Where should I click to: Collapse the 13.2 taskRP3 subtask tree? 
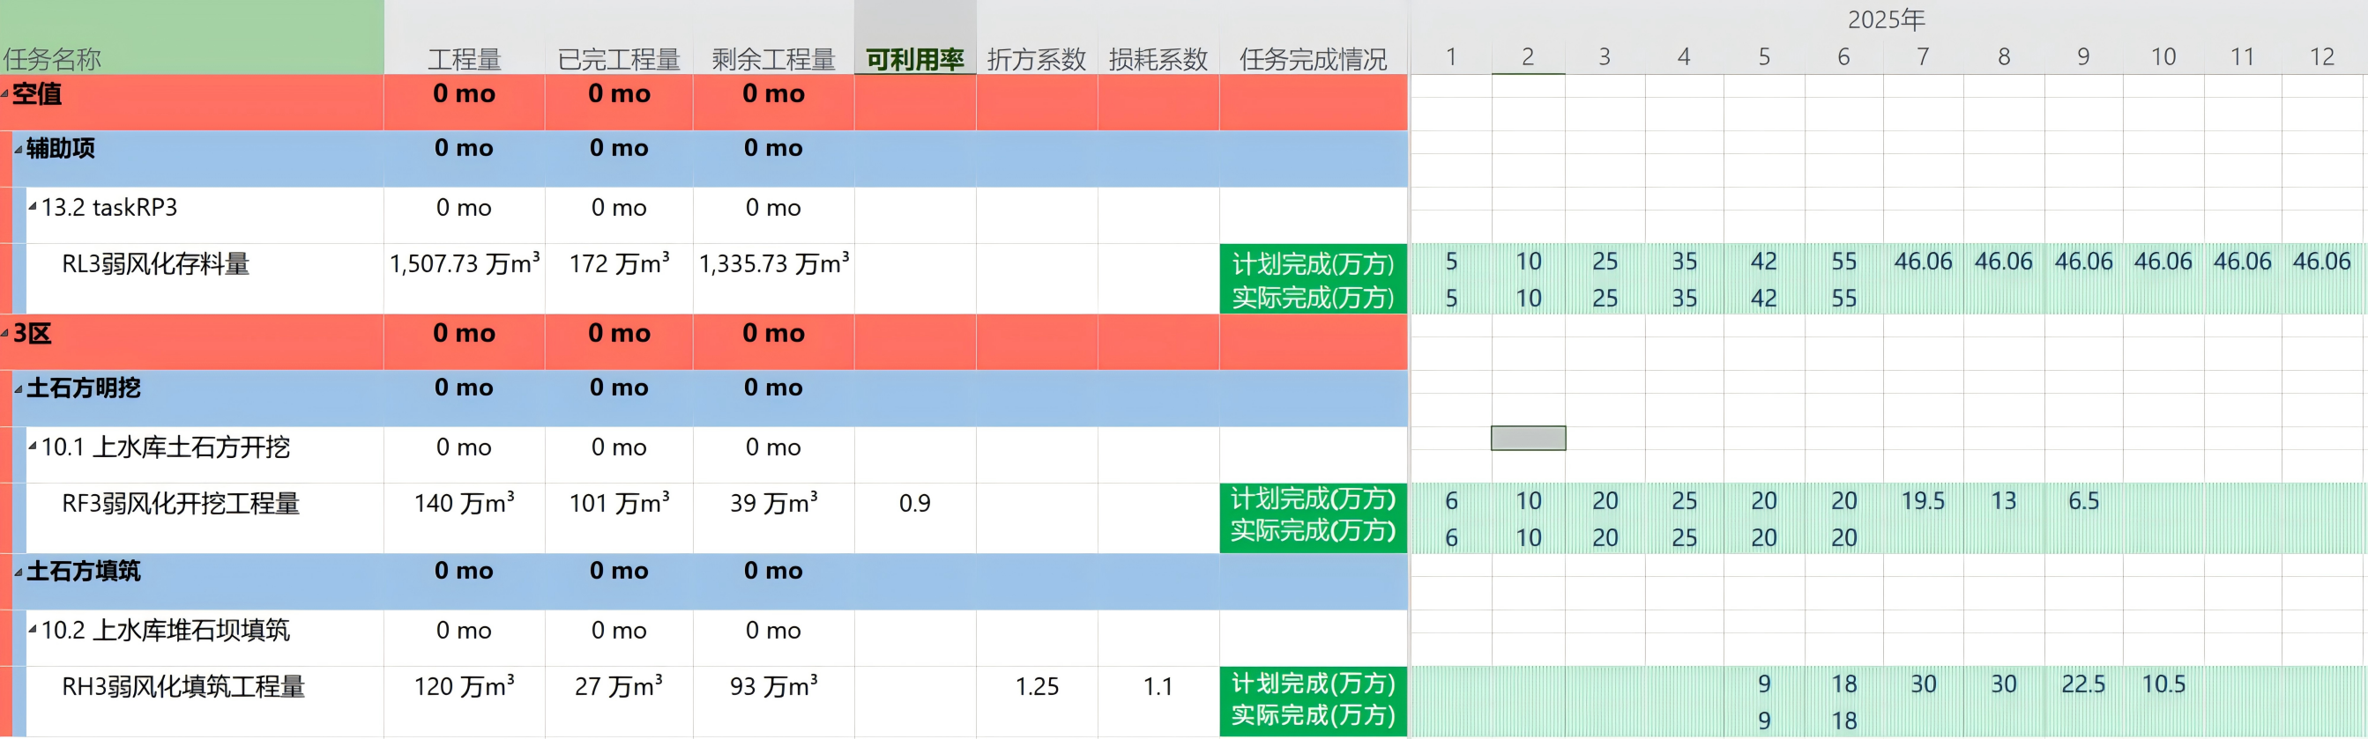click(x=34, y=207)
